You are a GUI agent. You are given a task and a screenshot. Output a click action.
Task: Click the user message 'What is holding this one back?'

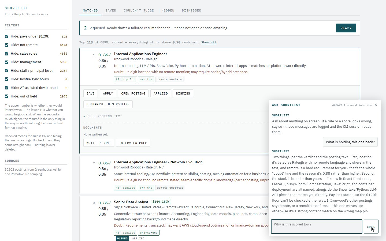pos(350,142)
